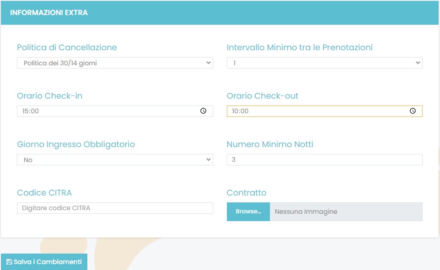
Task: Click the Contratto label
Action: [x=247, y=193]
